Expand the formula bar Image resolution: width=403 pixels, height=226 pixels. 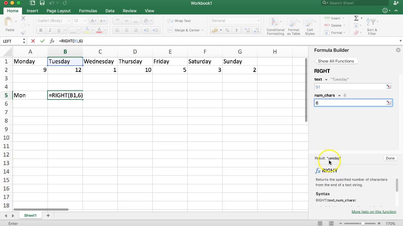pyautogui.click(x=400, y=41)
